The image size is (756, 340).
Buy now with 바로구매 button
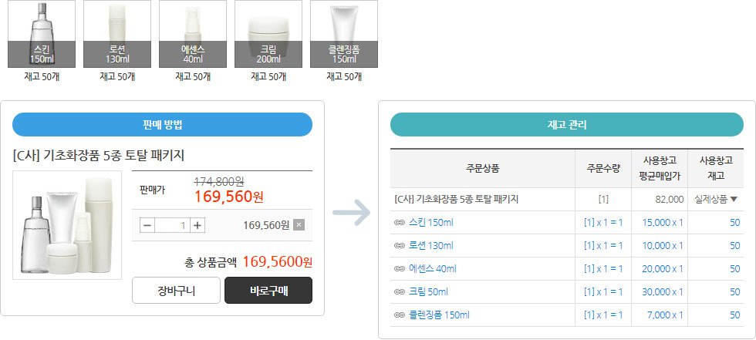[x=268, y=291]
